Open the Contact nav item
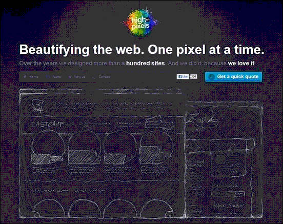283x224 pixels. (x=102, y=77)
